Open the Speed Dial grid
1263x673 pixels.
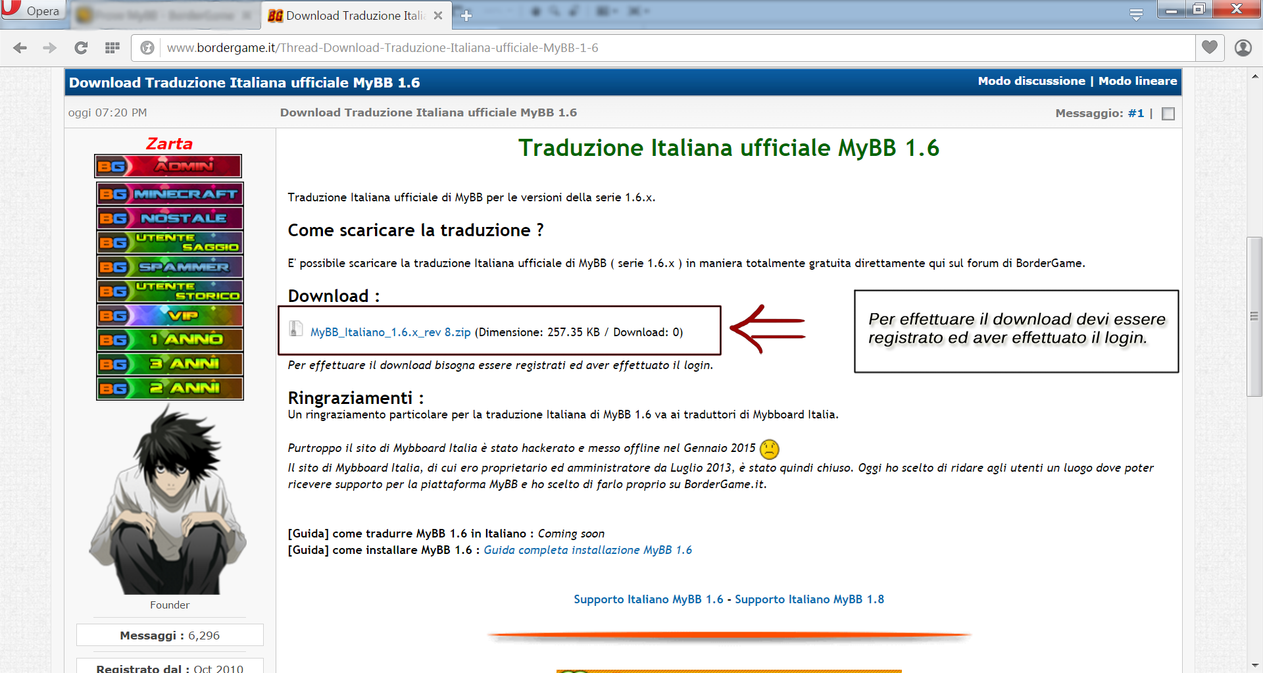(112, 47)
